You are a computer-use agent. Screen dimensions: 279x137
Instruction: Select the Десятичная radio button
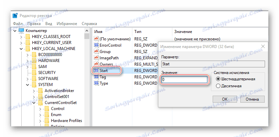tap(218, 86)
